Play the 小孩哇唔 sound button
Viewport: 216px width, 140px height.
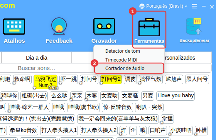coord(181,130)
